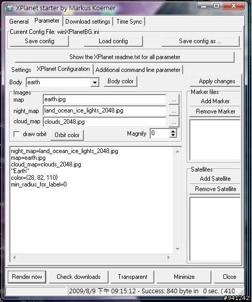252x302 pixels.
Task: Increase Magnify with up arrow
Action: click(x=173, y=131)
